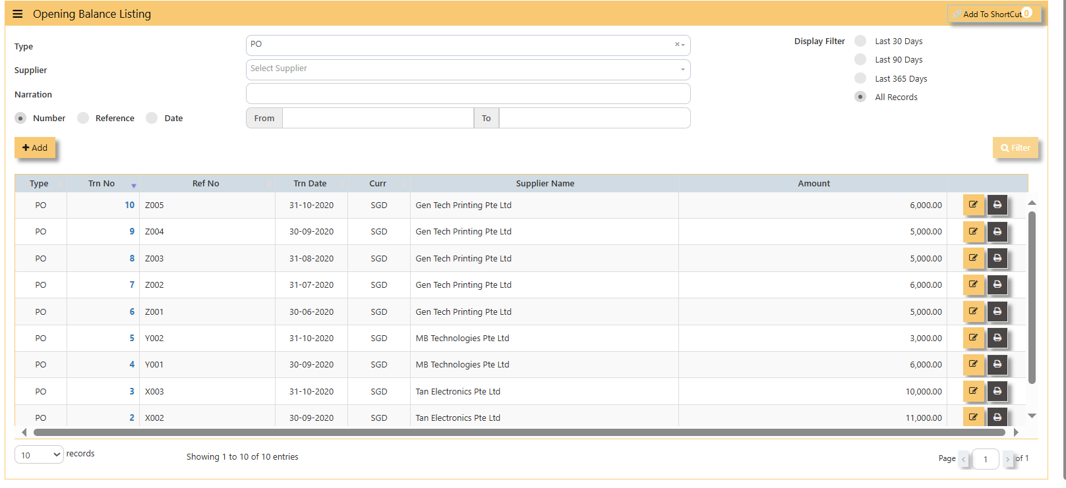The image size is (1066, 488).
Task: Edit transaction 9 row Z004
Action: pyautogui.click(x=973, y=231)
